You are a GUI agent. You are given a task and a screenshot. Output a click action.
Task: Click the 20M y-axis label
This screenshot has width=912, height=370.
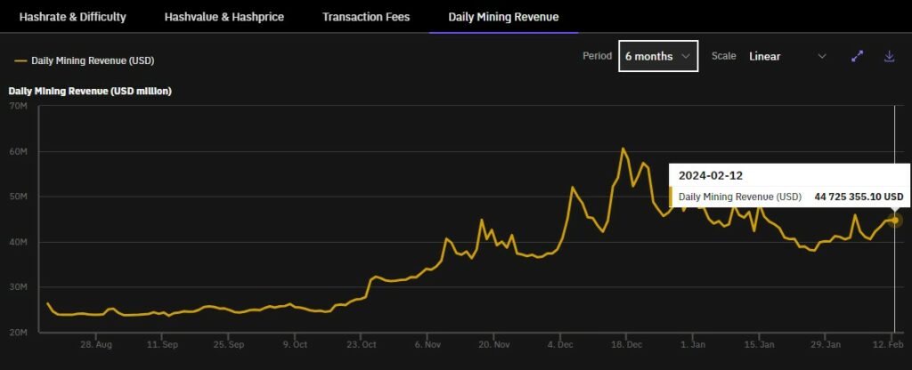coord(19,333)
